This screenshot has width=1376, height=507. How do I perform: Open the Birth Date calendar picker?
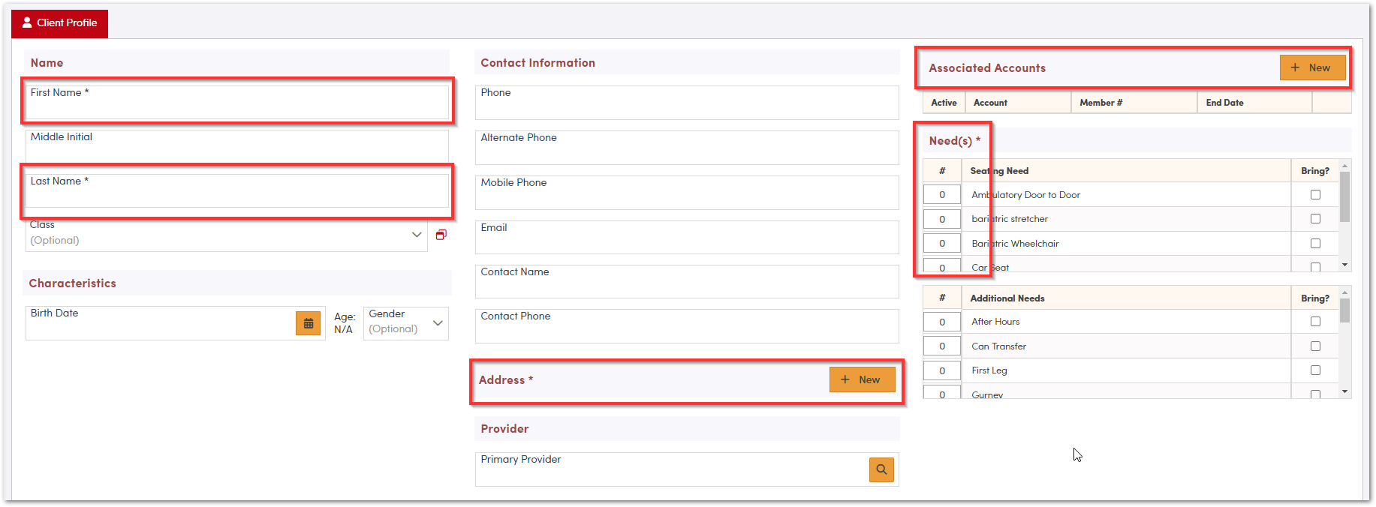[x=308, y=323]
